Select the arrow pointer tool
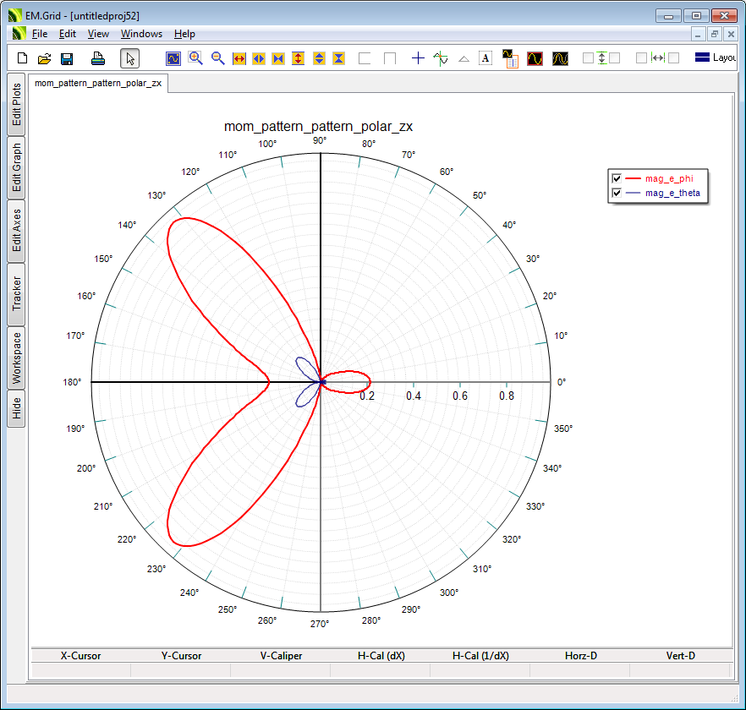746x710 pixels. [129, 58]
